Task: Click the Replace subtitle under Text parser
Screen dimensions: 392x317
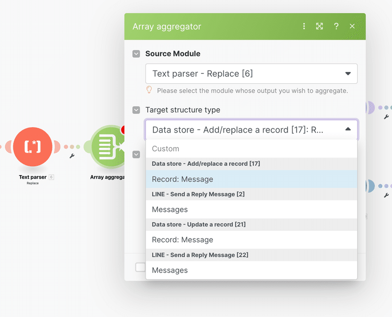Action: point(33,183)
